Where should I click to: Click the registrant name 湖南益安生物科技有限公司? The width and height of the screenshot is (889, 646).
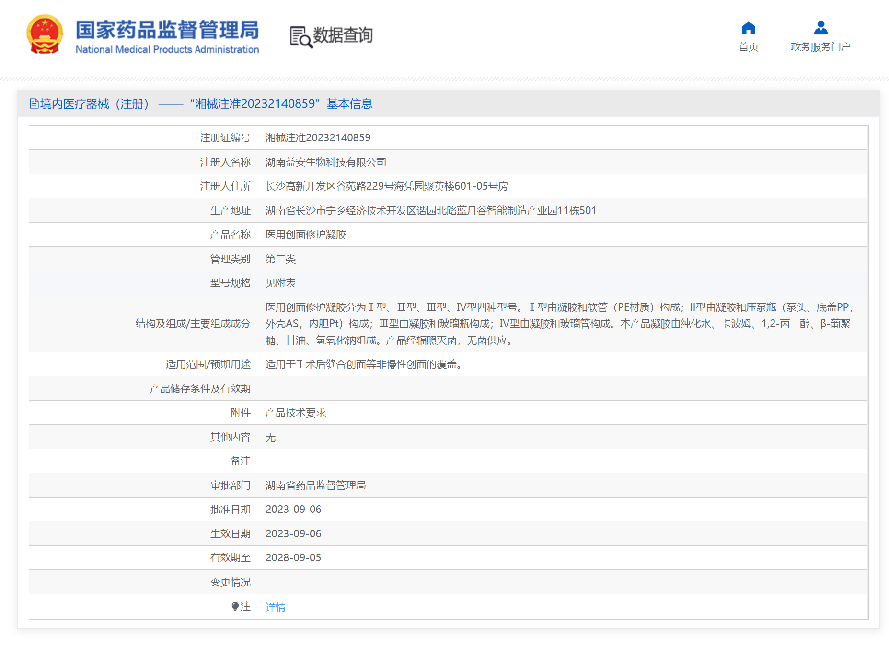[x=326, y=162]
